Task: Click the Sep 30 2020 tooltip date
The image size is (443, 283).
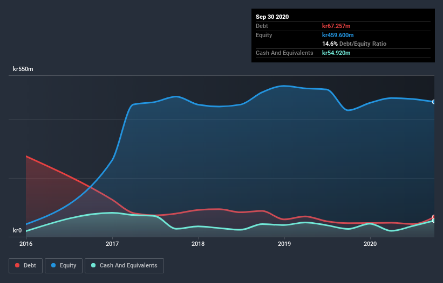Action: pos(272,17)
